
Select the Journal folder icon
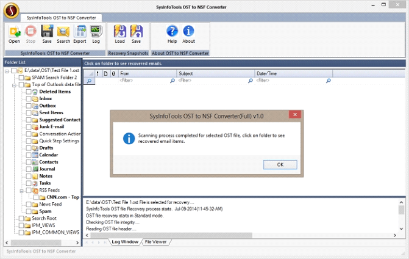click(x=35, y=169)
